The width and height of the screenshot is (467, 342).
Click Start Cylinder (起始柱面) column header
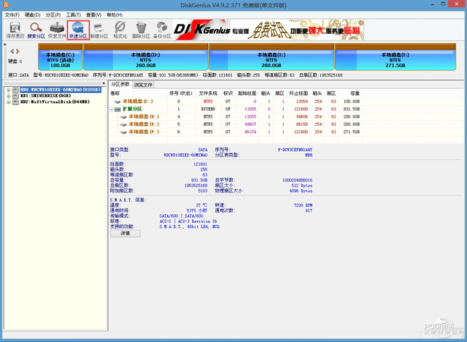click(x=247, y=93)
